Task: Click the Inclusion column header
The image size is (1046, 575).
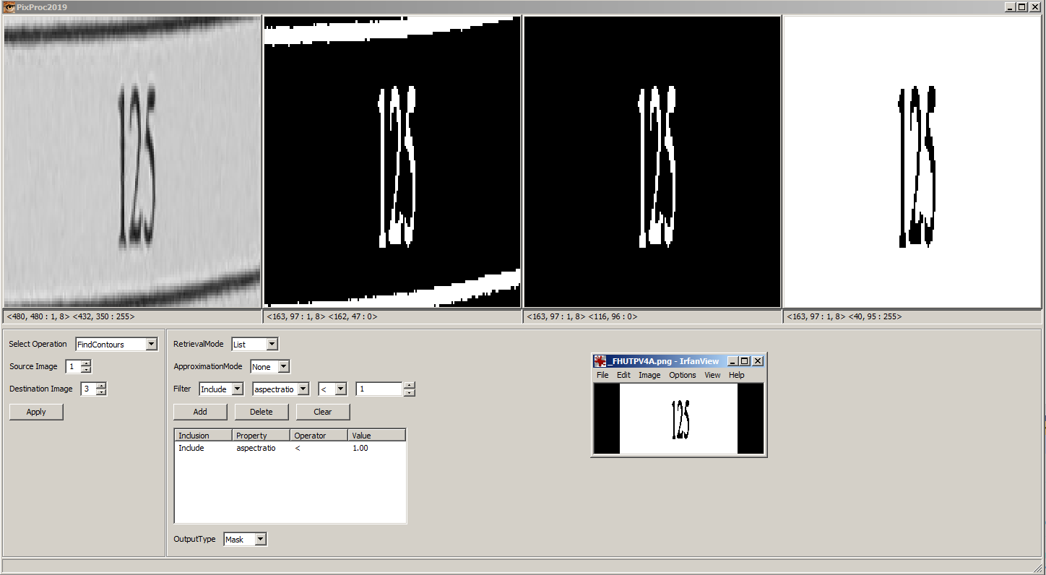Action: coord(204,436)
